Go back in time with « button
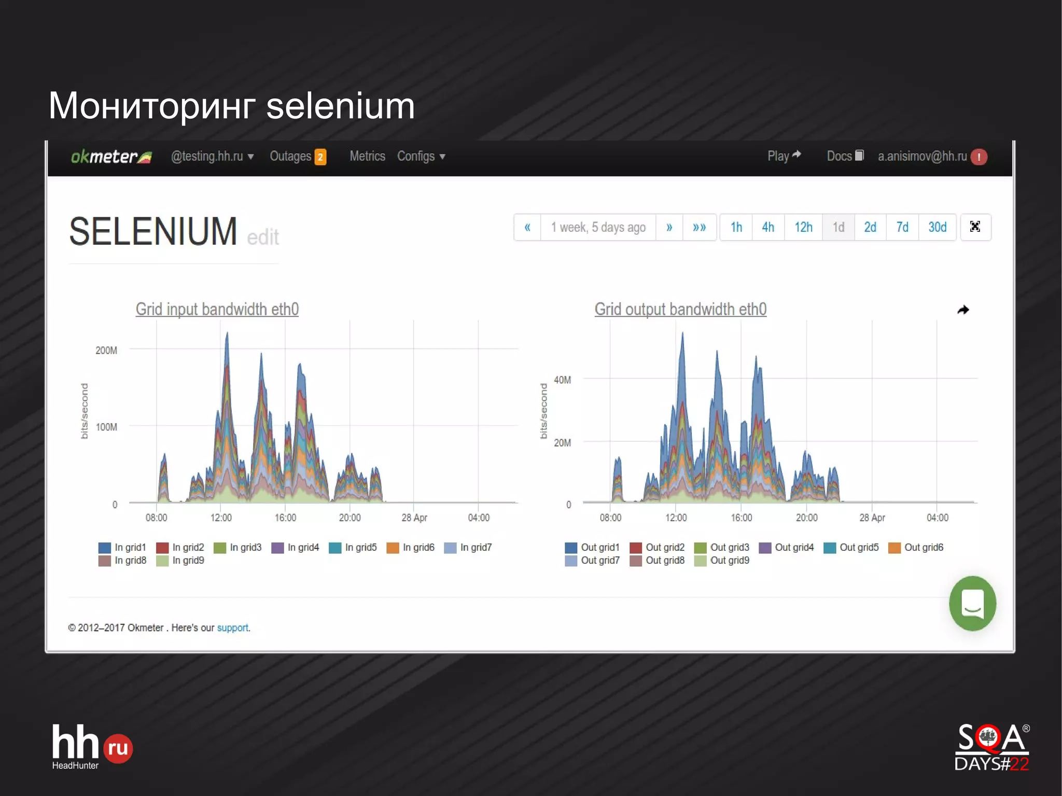The width and height of the screenshot is (1062, 796). click(527, 227)
